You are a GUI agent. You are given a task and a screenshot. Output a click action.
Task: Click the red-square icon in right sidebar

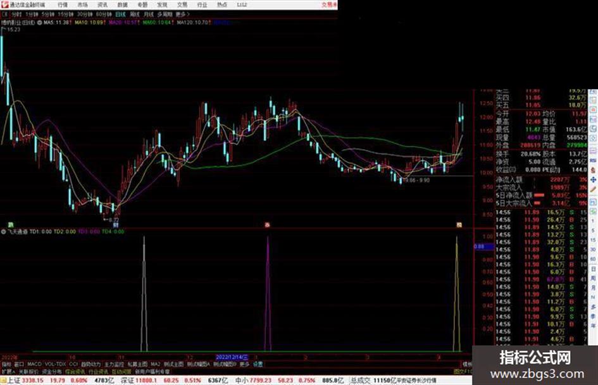point(594,110)
